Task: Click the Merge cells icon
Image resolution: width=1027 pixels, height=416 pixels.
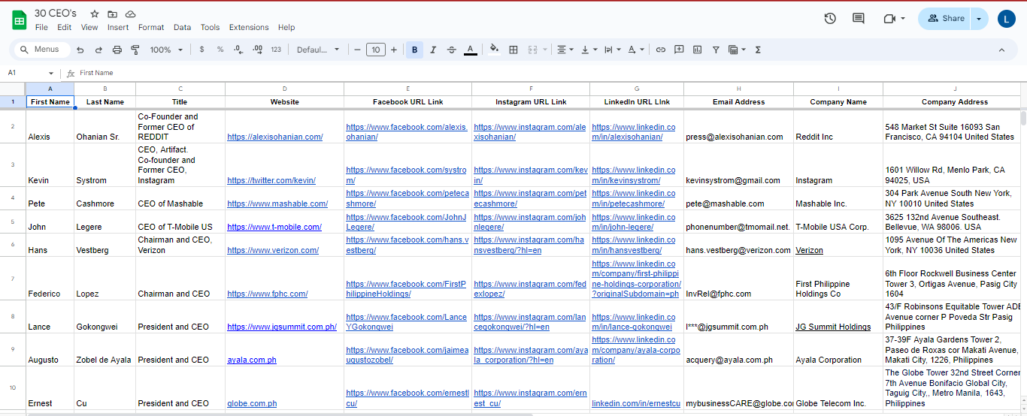Action: click(533, 50)
